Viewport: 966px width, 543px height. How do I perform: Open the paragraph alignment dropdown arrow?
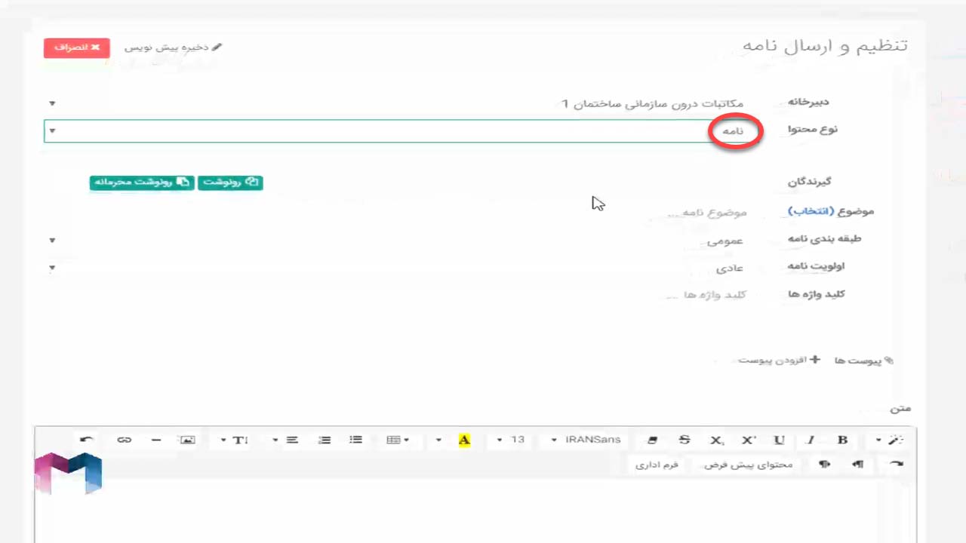[275, 440]
